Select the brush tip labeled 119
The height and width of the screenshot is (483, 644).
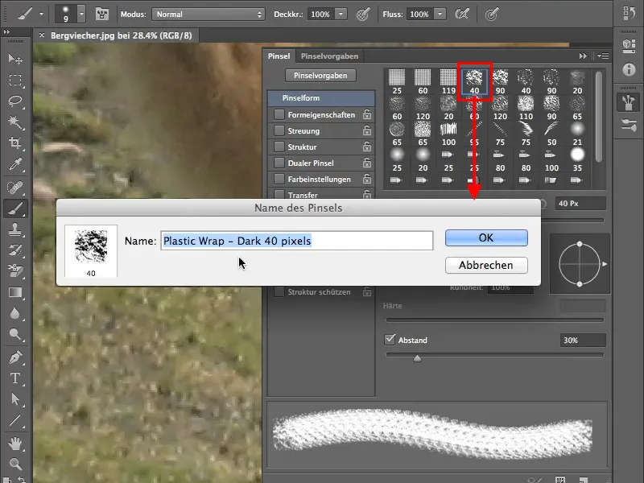coord(448,82)
